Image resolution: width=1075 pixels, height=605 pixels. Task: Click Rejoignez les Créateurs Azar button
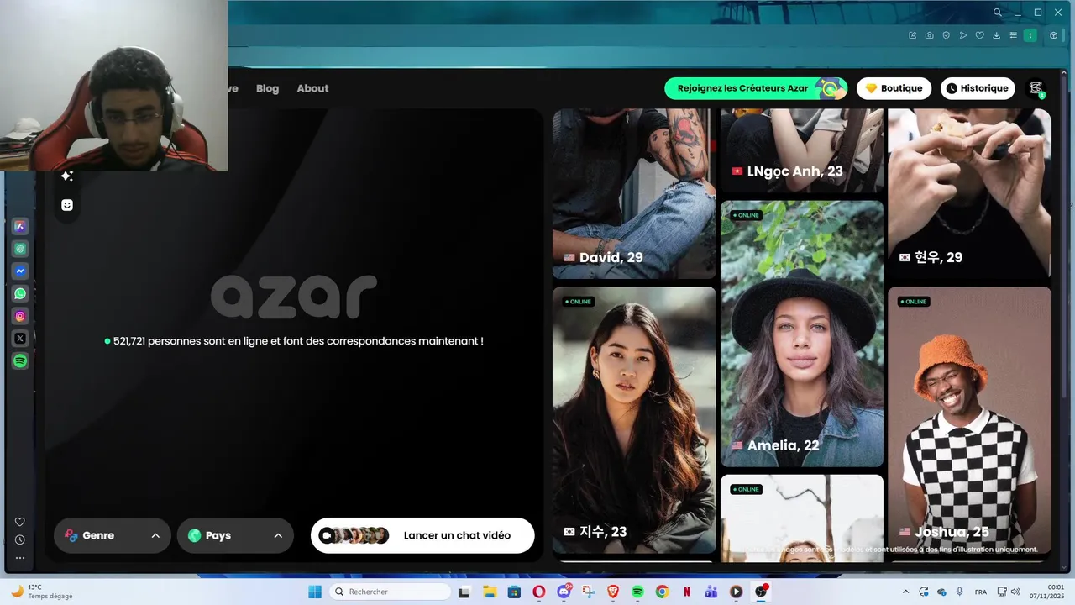pyautogui.click(x=756, y=88)
